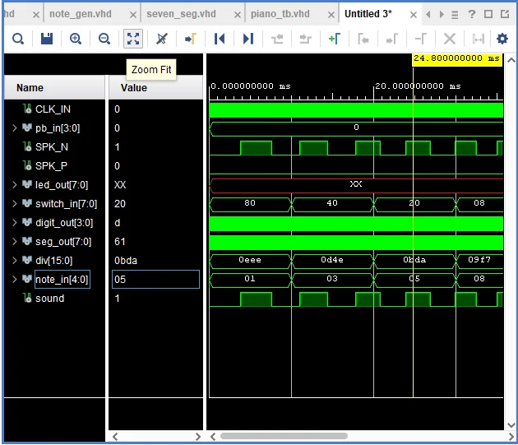
Task: Add a marker with the green plus icon
Action: coord(335,39)
